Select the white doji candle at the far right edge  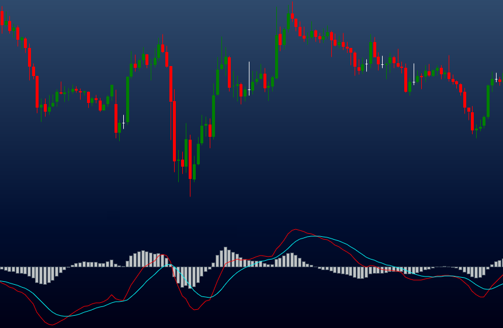point(496,79)
